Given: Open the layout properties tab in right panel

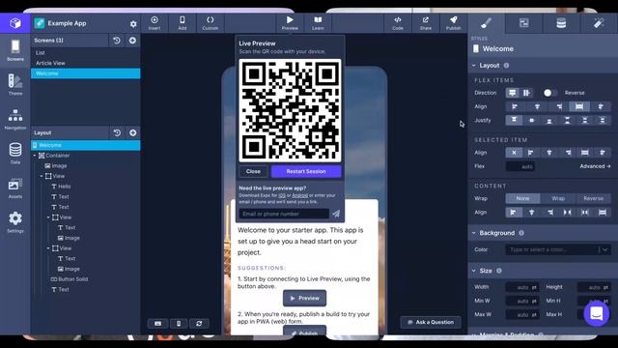Looking at the screenshot, I should [523, 23].
